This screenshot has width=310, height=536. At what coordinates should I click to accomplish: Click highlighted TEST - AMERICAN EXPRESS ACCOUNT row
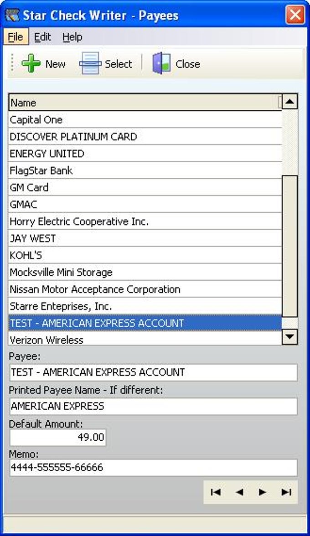[x=145, y=323]
